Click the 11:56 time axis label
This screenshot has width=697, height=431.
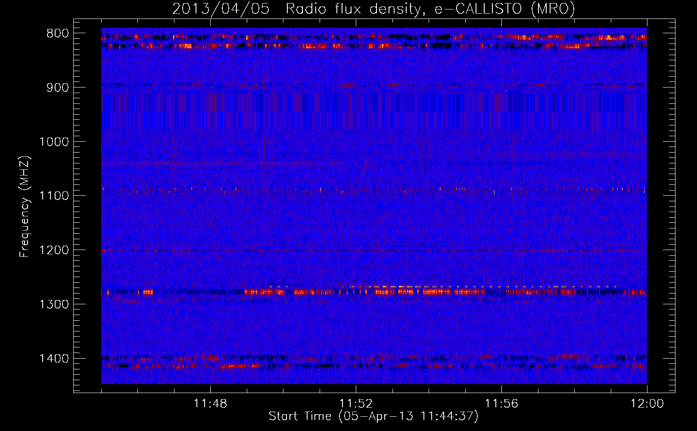point(501,404)
